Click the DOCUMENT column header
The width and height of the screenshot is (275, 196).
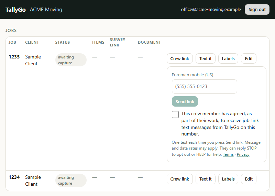coord(149,42)
